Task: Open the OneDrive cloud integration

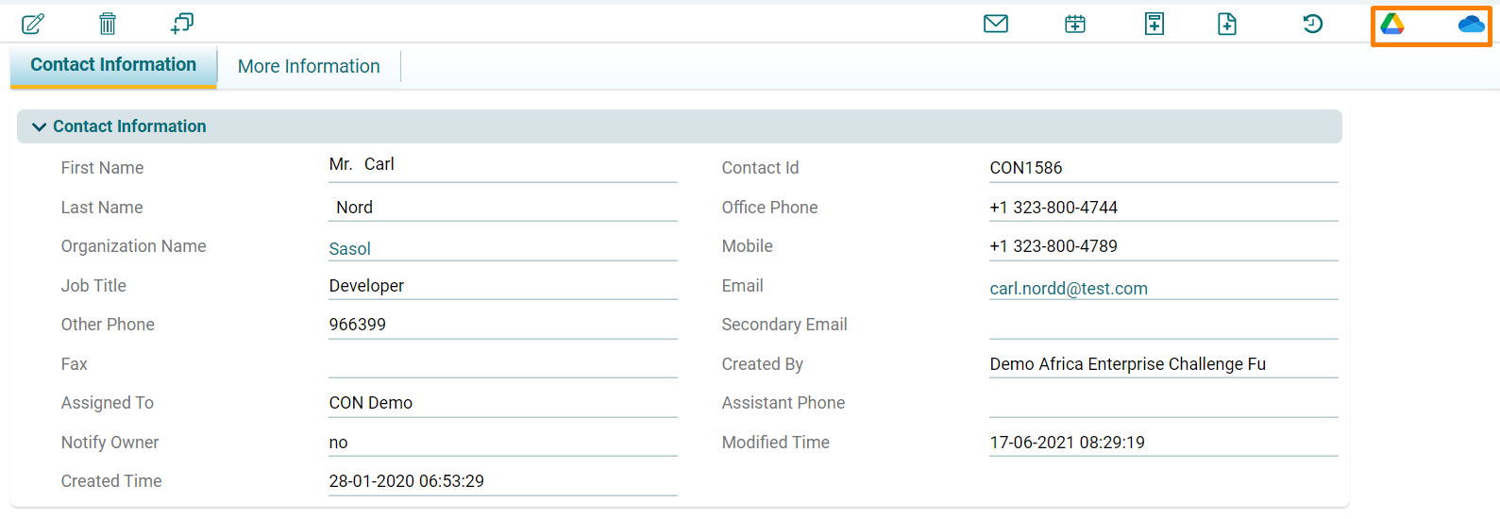Action: click(x=1471, y=24)
